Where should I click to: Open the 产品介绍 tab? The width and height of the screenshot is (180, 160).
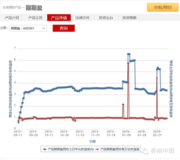pyautogui.click(x=12, y=18)
